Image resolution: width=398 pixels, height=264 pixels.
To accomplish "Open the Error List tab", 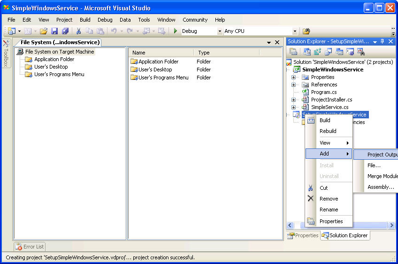I will click(x=30, y=247).
